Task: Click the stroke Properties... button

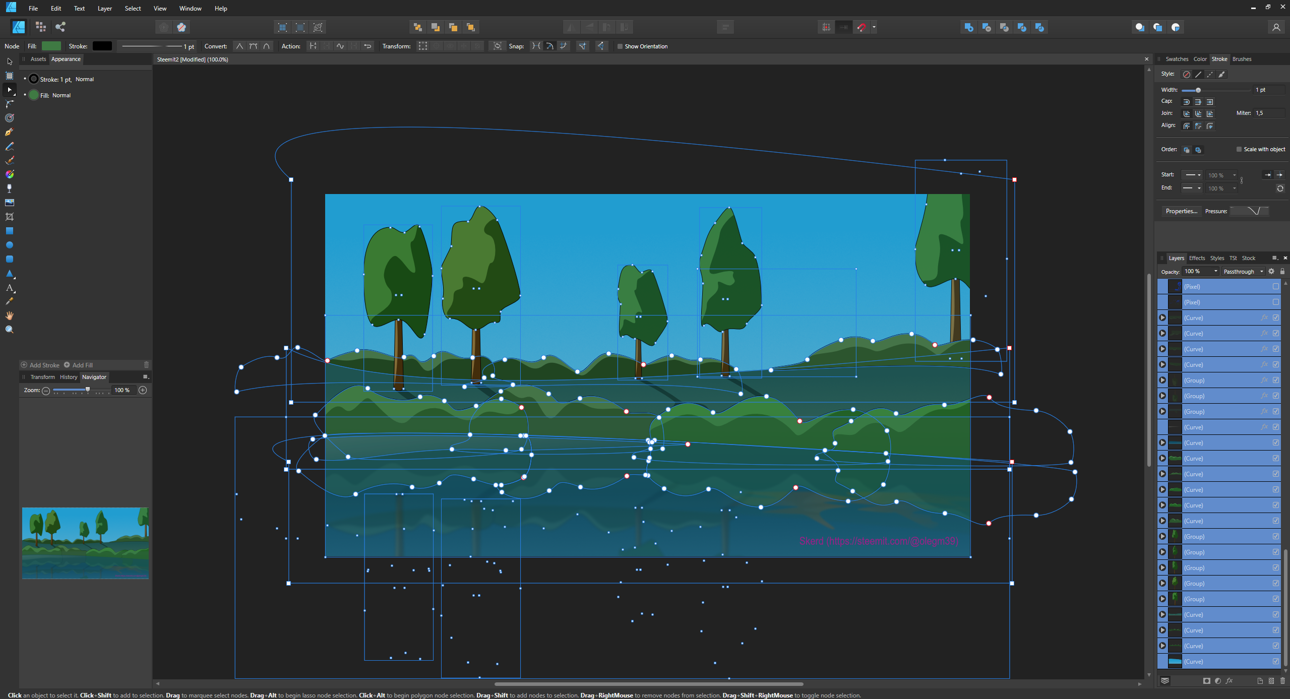Action: pos(1181,211)
